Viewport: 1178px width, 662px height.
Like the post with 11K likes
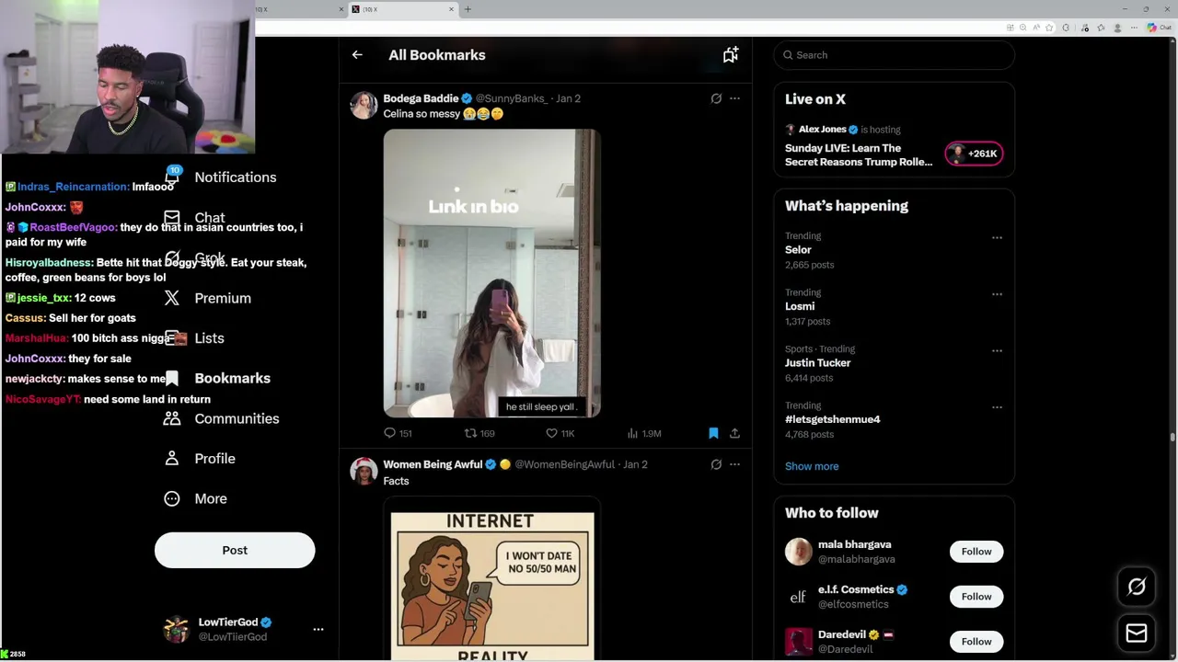[x=560, y=433]
